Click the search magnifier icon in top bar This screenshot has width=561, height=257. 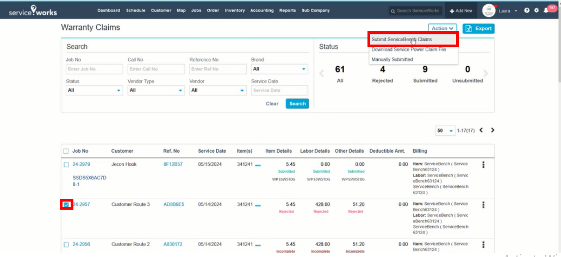[393, 11]
